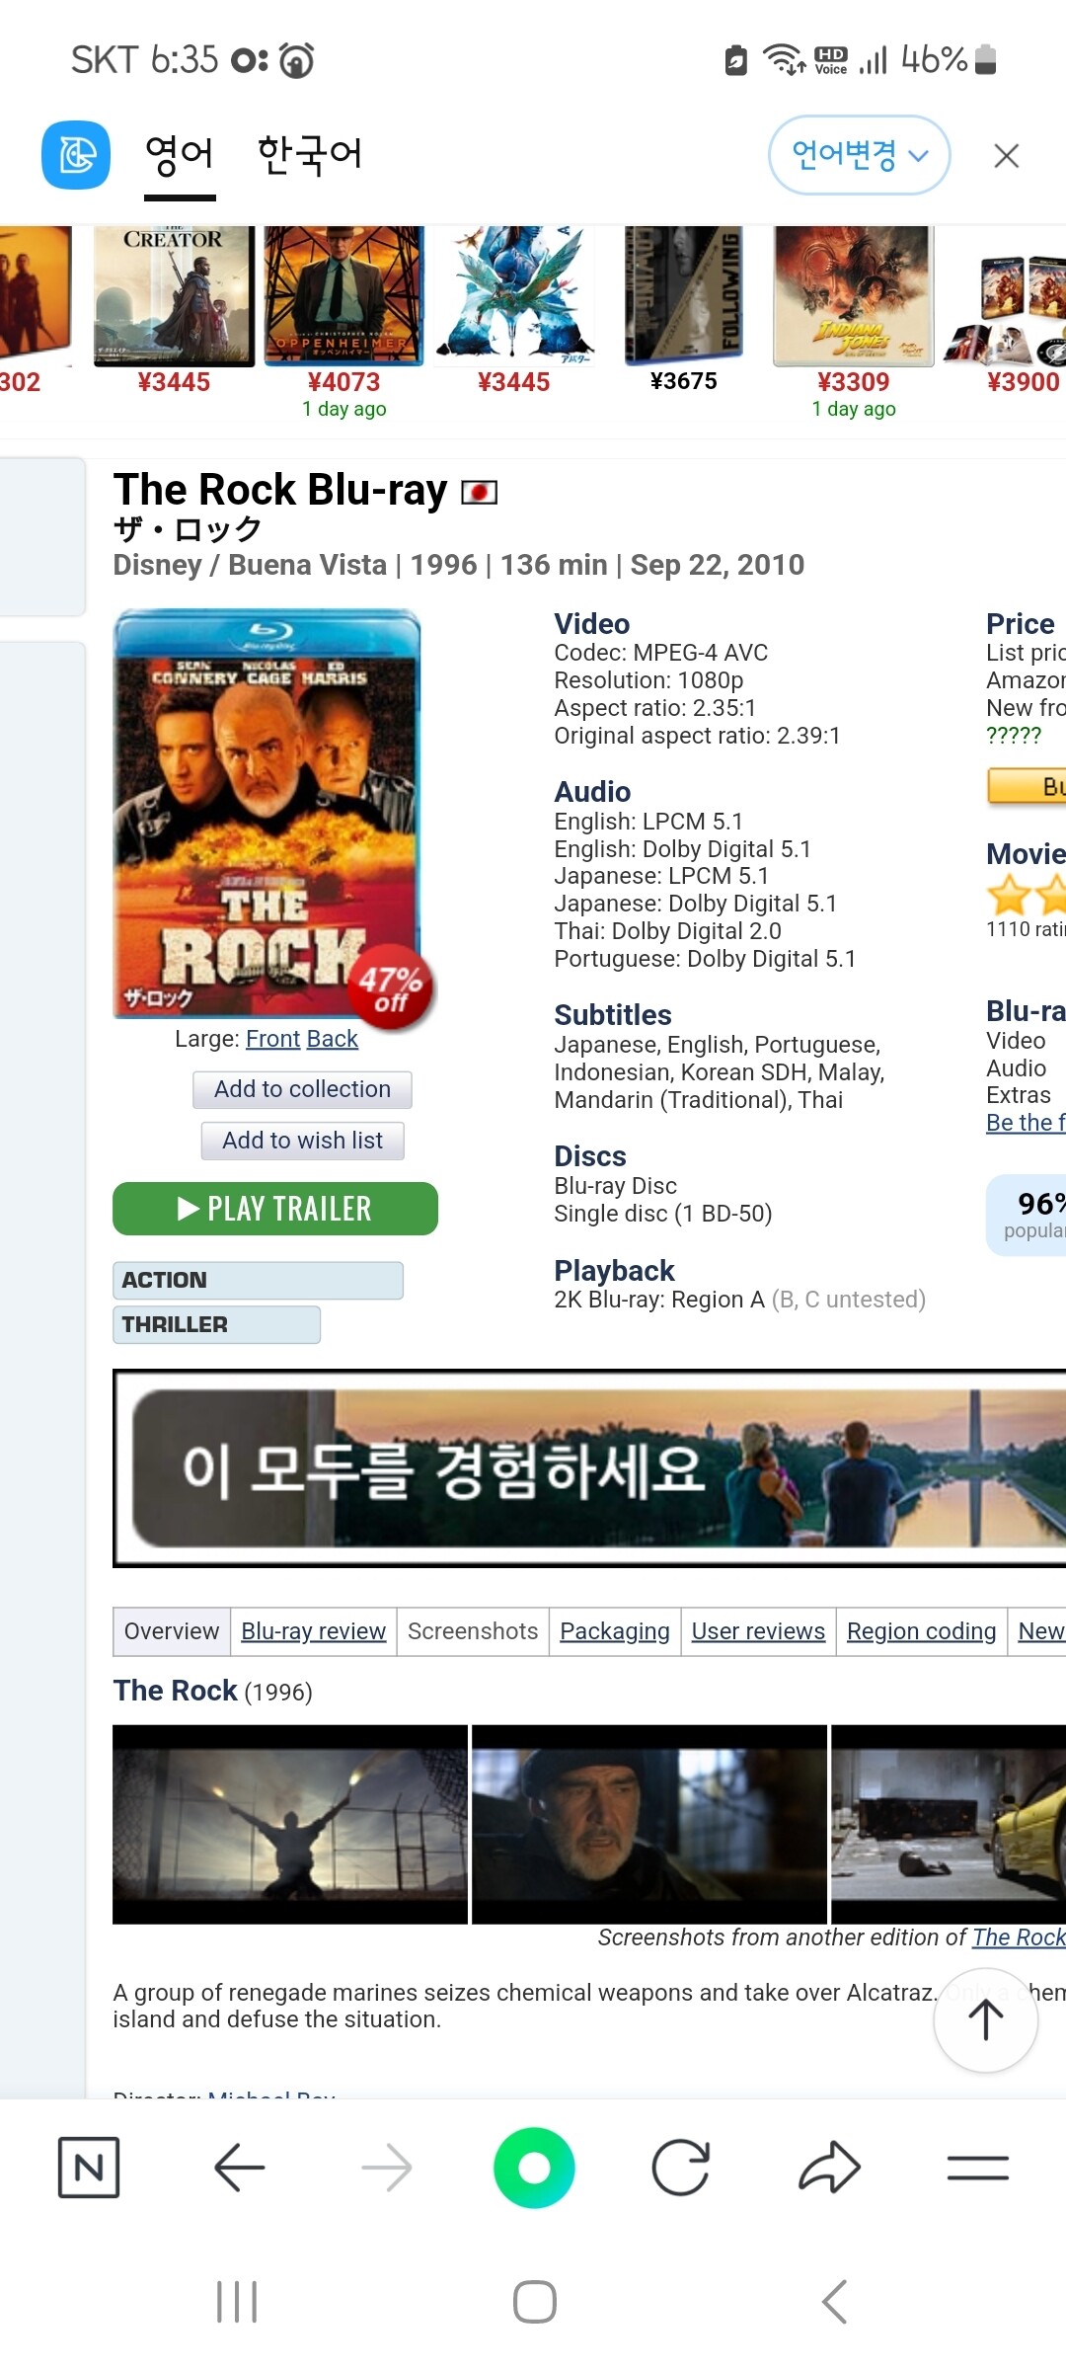Open the Naver home N icon
This screenshot has height=2370, width=1066.
click(x=89, y=2168)
